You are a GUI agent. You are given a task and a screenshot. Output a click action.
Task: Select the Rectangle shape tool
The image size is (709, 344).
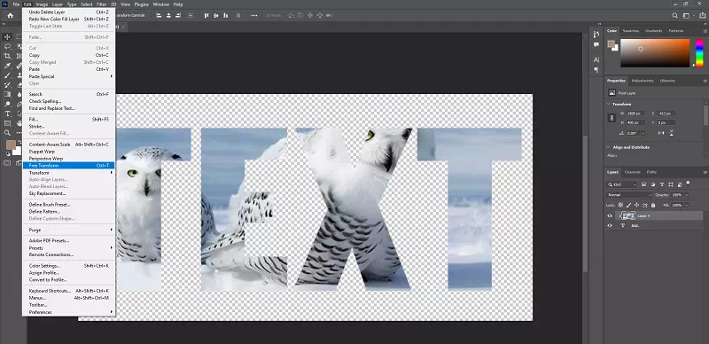pyautogui.click(x=8, y=123)
